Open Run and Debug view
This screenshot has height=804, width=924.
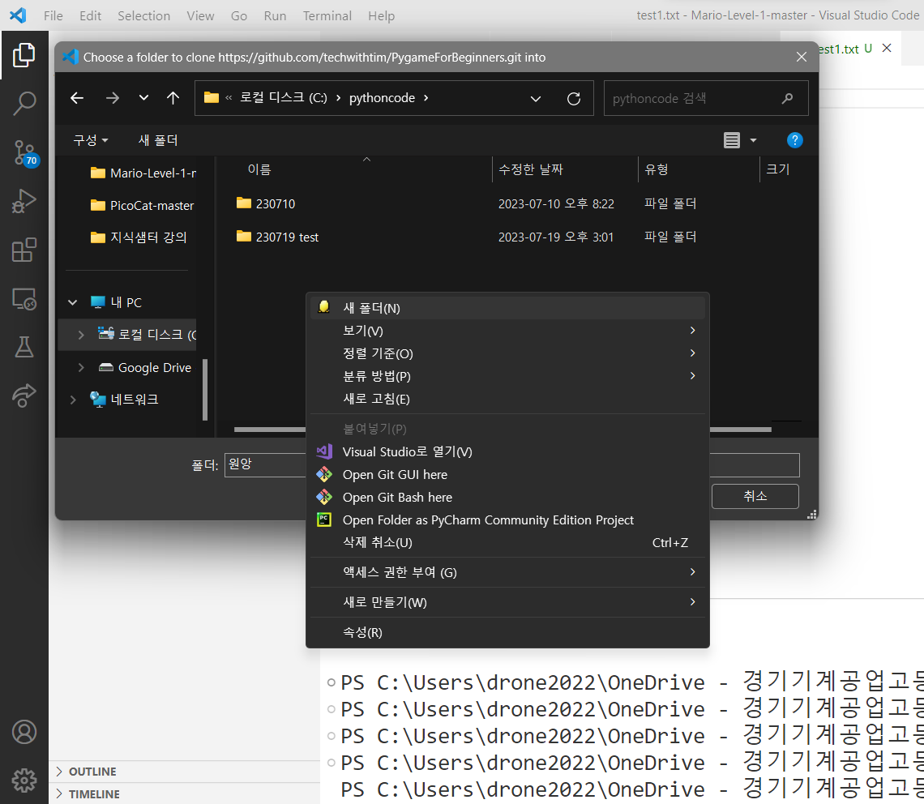pos(24,201)
